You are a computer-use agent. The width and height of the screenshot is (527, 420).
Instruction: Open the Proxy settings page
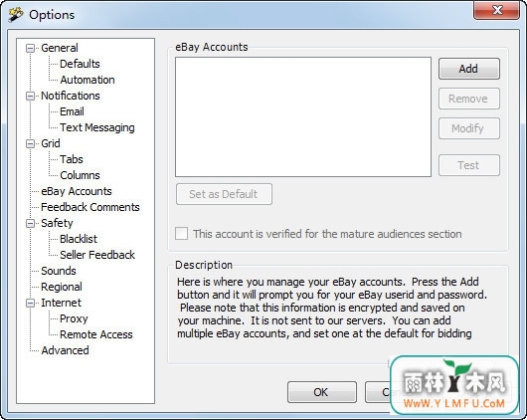[x=74, y=318]
